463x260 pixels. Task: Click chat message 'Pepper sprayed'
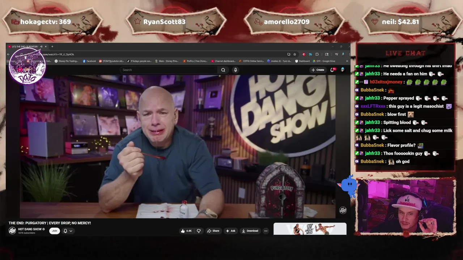pos(399,98)
